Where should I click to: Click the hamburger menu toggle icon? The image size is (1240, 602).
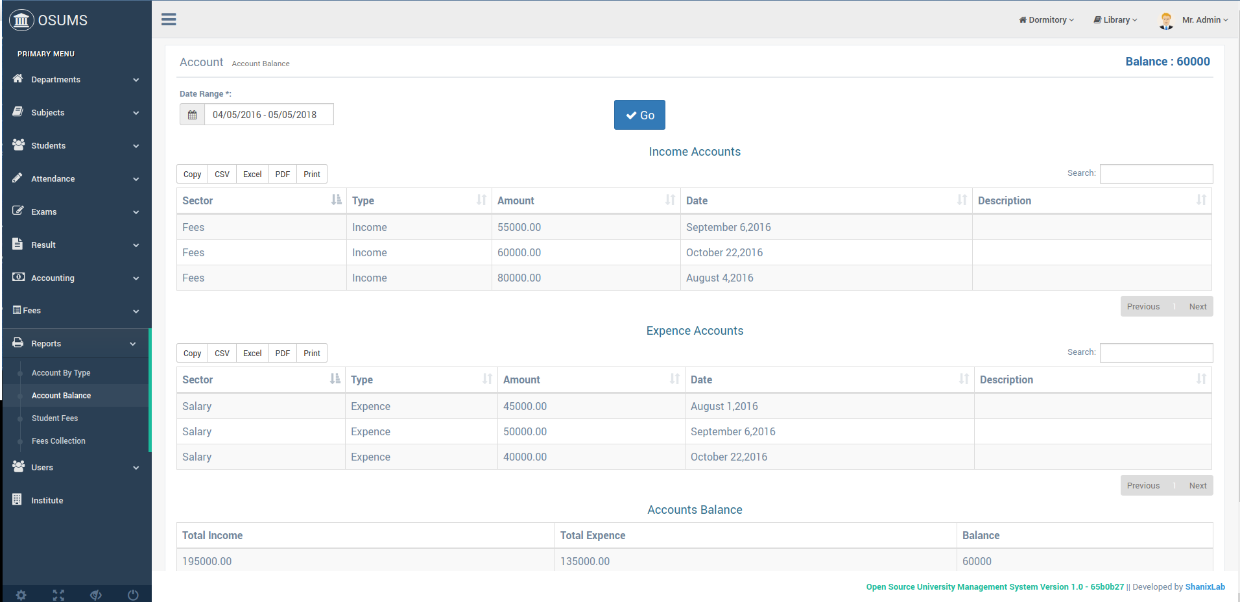click(169, 19)
